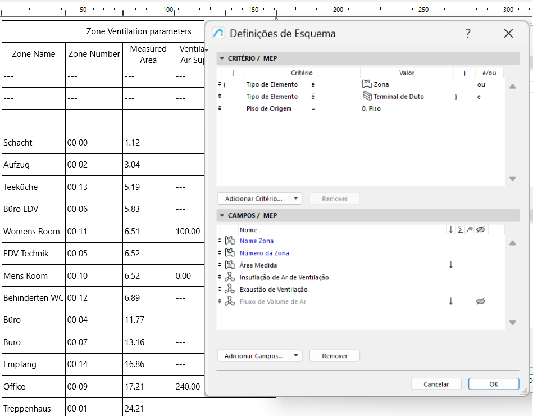Click the sum (Σ) column header

(x=460, y=230)
